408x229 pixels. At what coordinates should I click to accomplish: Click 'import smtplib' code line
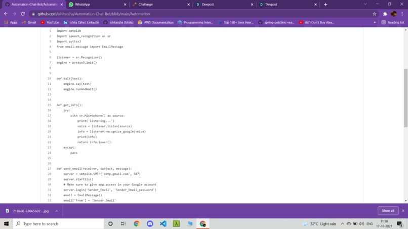point(69,31)
